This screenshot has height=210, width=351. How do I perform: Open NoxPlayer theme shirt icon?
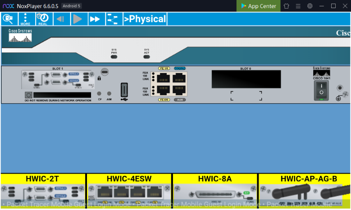point(286,6)
